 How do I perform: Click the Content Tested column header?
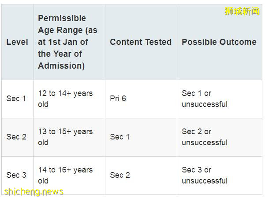(141, 42)
